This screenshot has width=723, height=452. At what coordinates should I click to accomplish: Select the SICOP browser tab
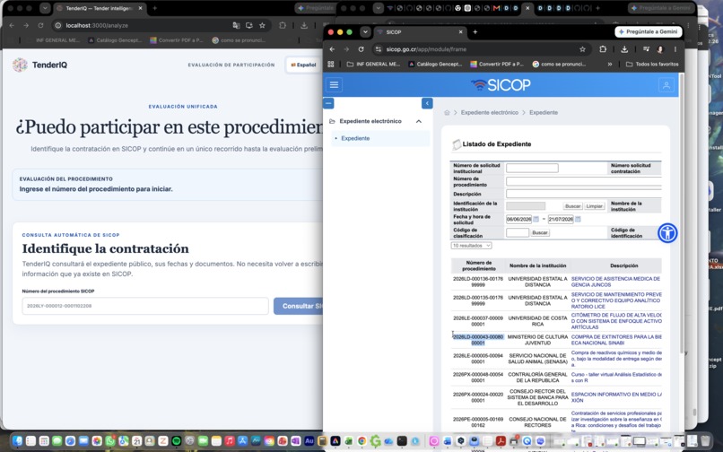pos(421,32)
